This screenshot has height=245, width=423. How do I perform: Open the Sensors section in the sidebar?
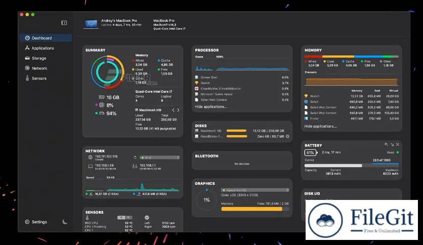click(x=46, y=78)
